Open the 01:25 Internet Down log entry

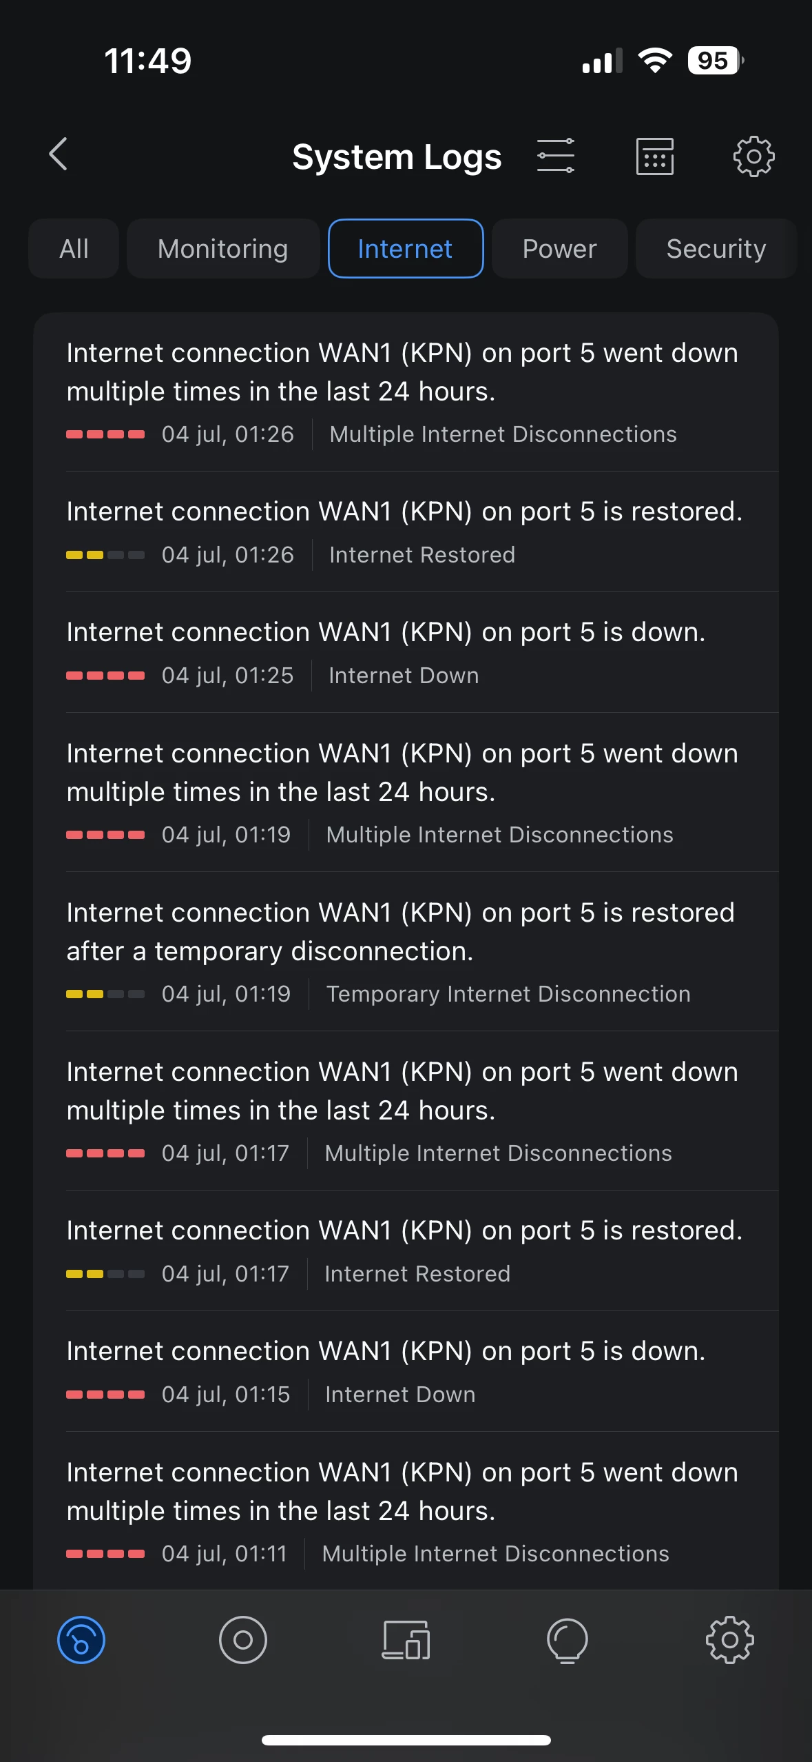pyautogui.click(x=406, y=652)
